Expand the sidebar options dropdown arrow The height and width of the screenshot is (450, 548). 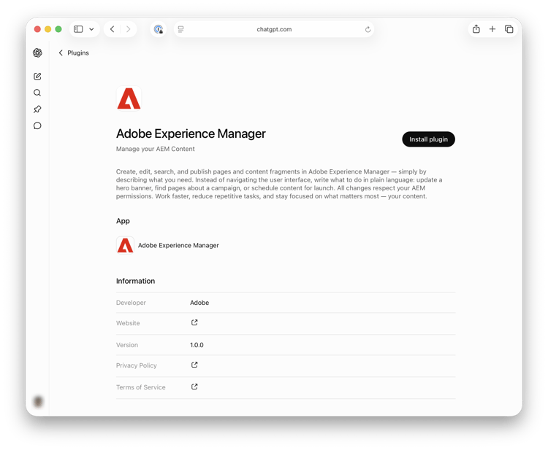click(91, 29)
